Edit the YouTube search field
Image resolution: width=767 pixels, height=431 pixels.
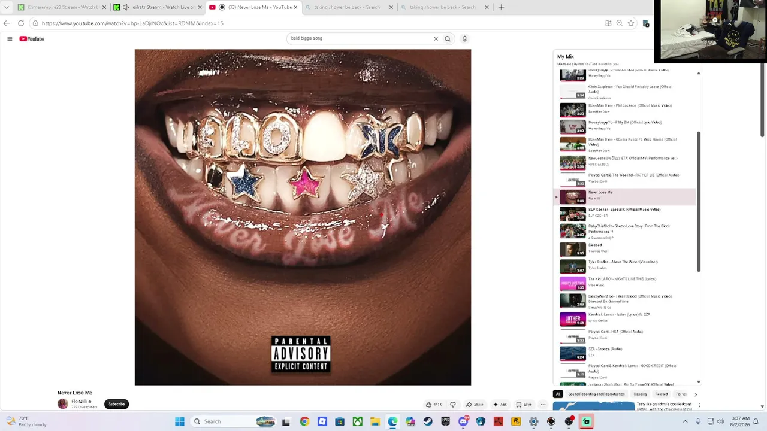pyautogui.click(x=360, y=39)
